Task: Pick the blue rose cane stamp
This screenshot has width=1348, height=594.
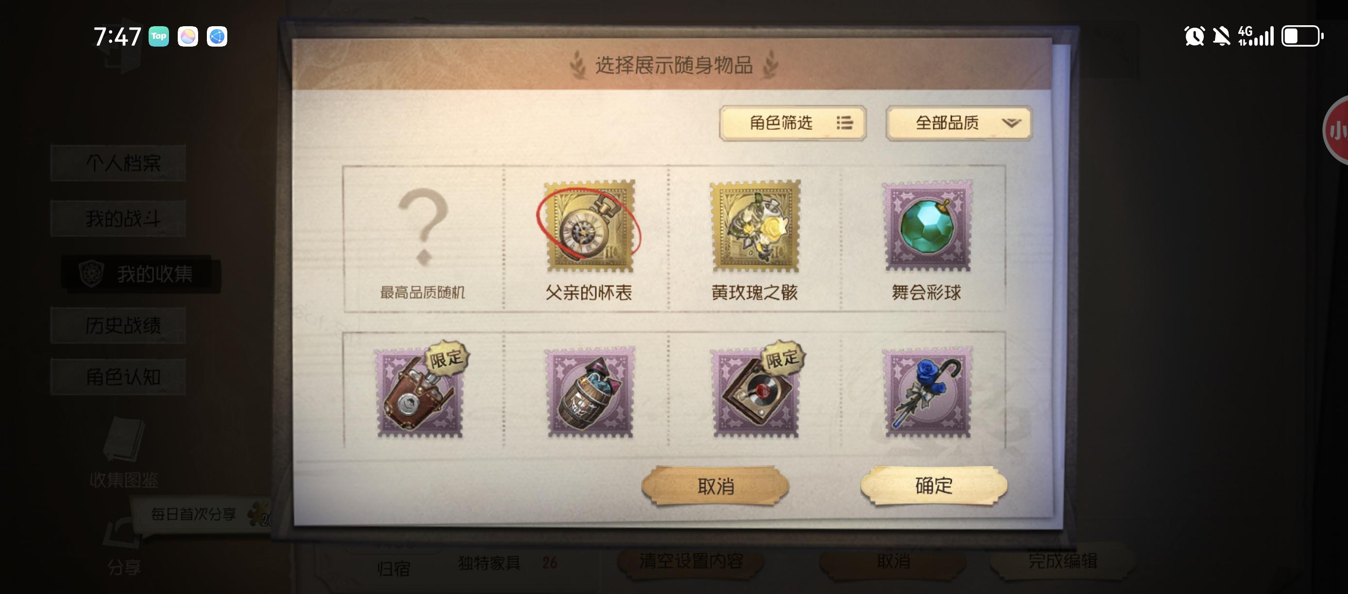Action: pyautogui.click(x=927, y=391)
